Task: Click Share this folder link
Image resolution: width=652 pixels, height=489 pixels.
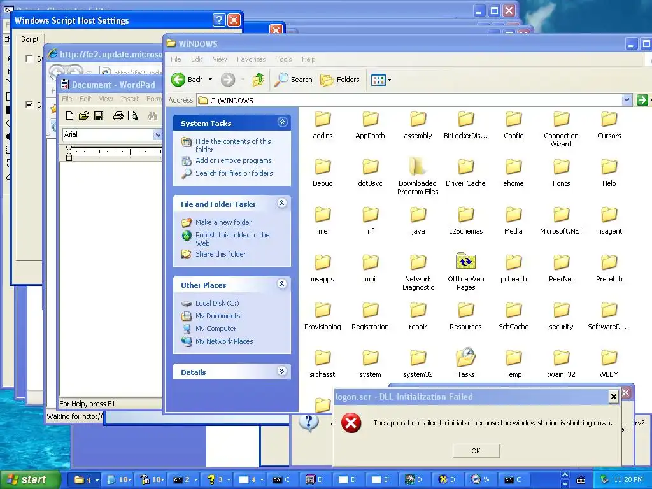Action: 220,253
